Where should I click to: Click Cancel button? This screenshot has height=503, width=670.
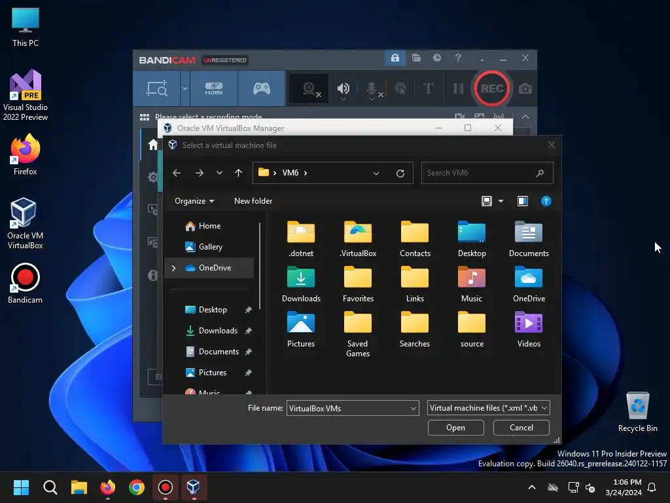[x=521, y=428]
